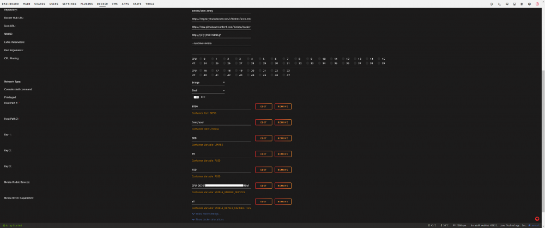Click the red alert notification icon
The image size is (545, 228).
[537, 4]
